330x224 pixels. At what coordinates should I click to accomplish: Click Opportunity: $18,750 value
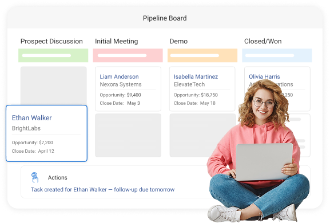(196, 95)
